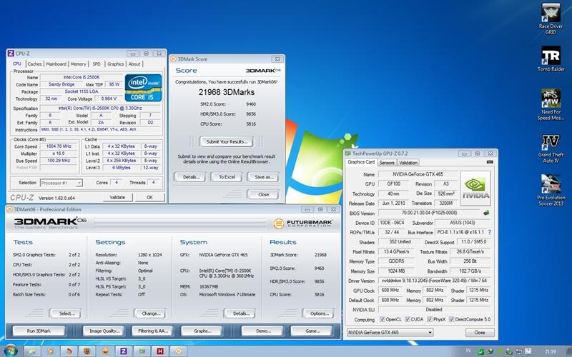Click the NVIDIA logo in GPU-Z
The width and height of the screenshot is (572, 357).
point(475,188)
